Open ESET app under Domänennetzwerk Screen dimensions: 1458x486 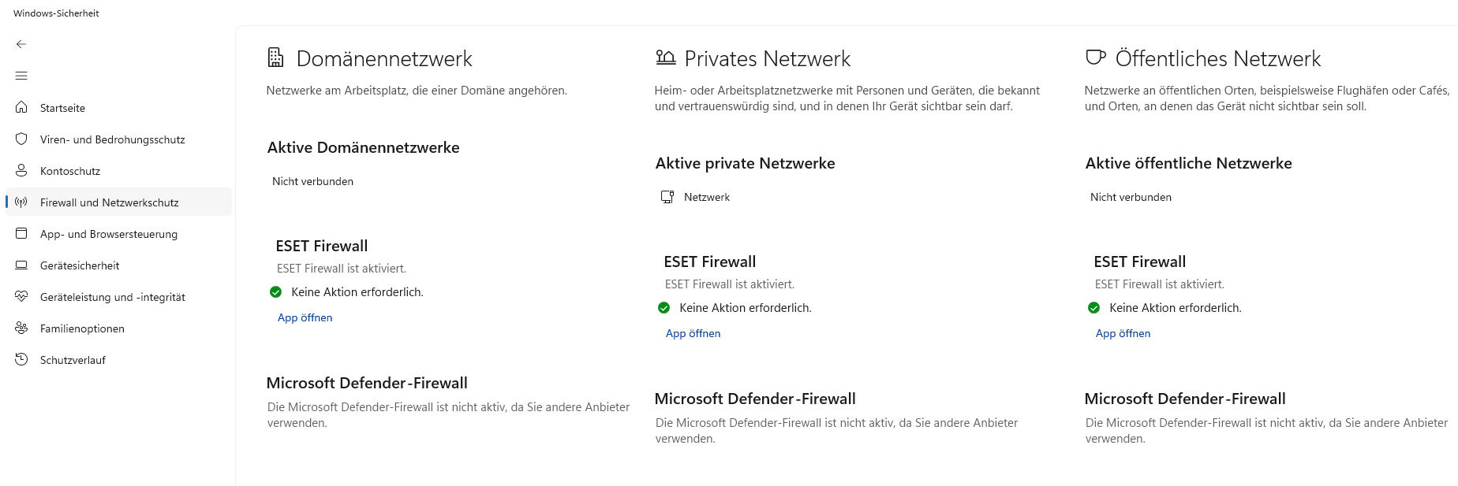point(305,317)
